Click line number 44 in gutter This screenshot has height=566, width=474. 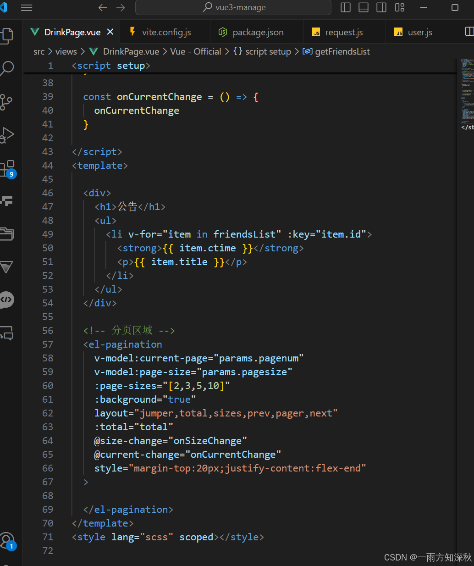(x=48, y=166)
